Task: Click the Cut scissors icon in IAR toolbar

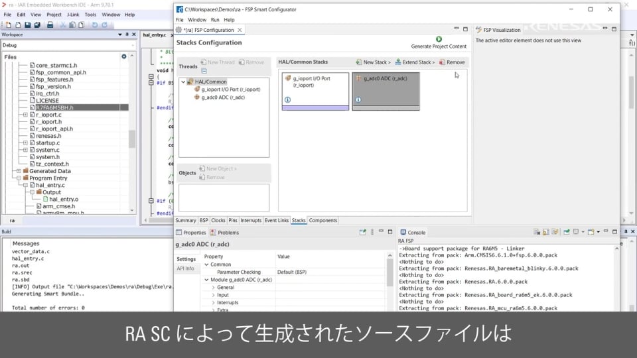Action: 63,25
